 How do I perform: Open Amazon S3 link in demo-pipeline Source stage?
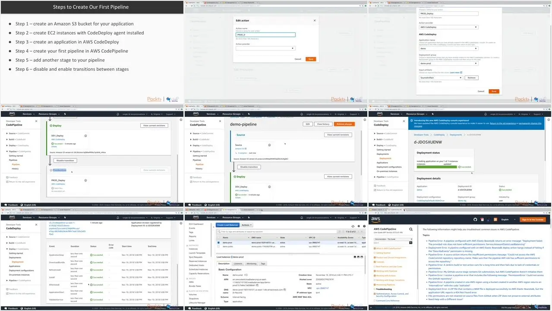[240, 148]
